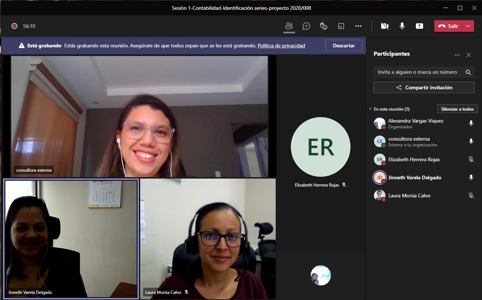Viewport: 482px width, 300px height.
Task: Toggle Alexandra Vargas Viquez's microphone
Action: 471,123
